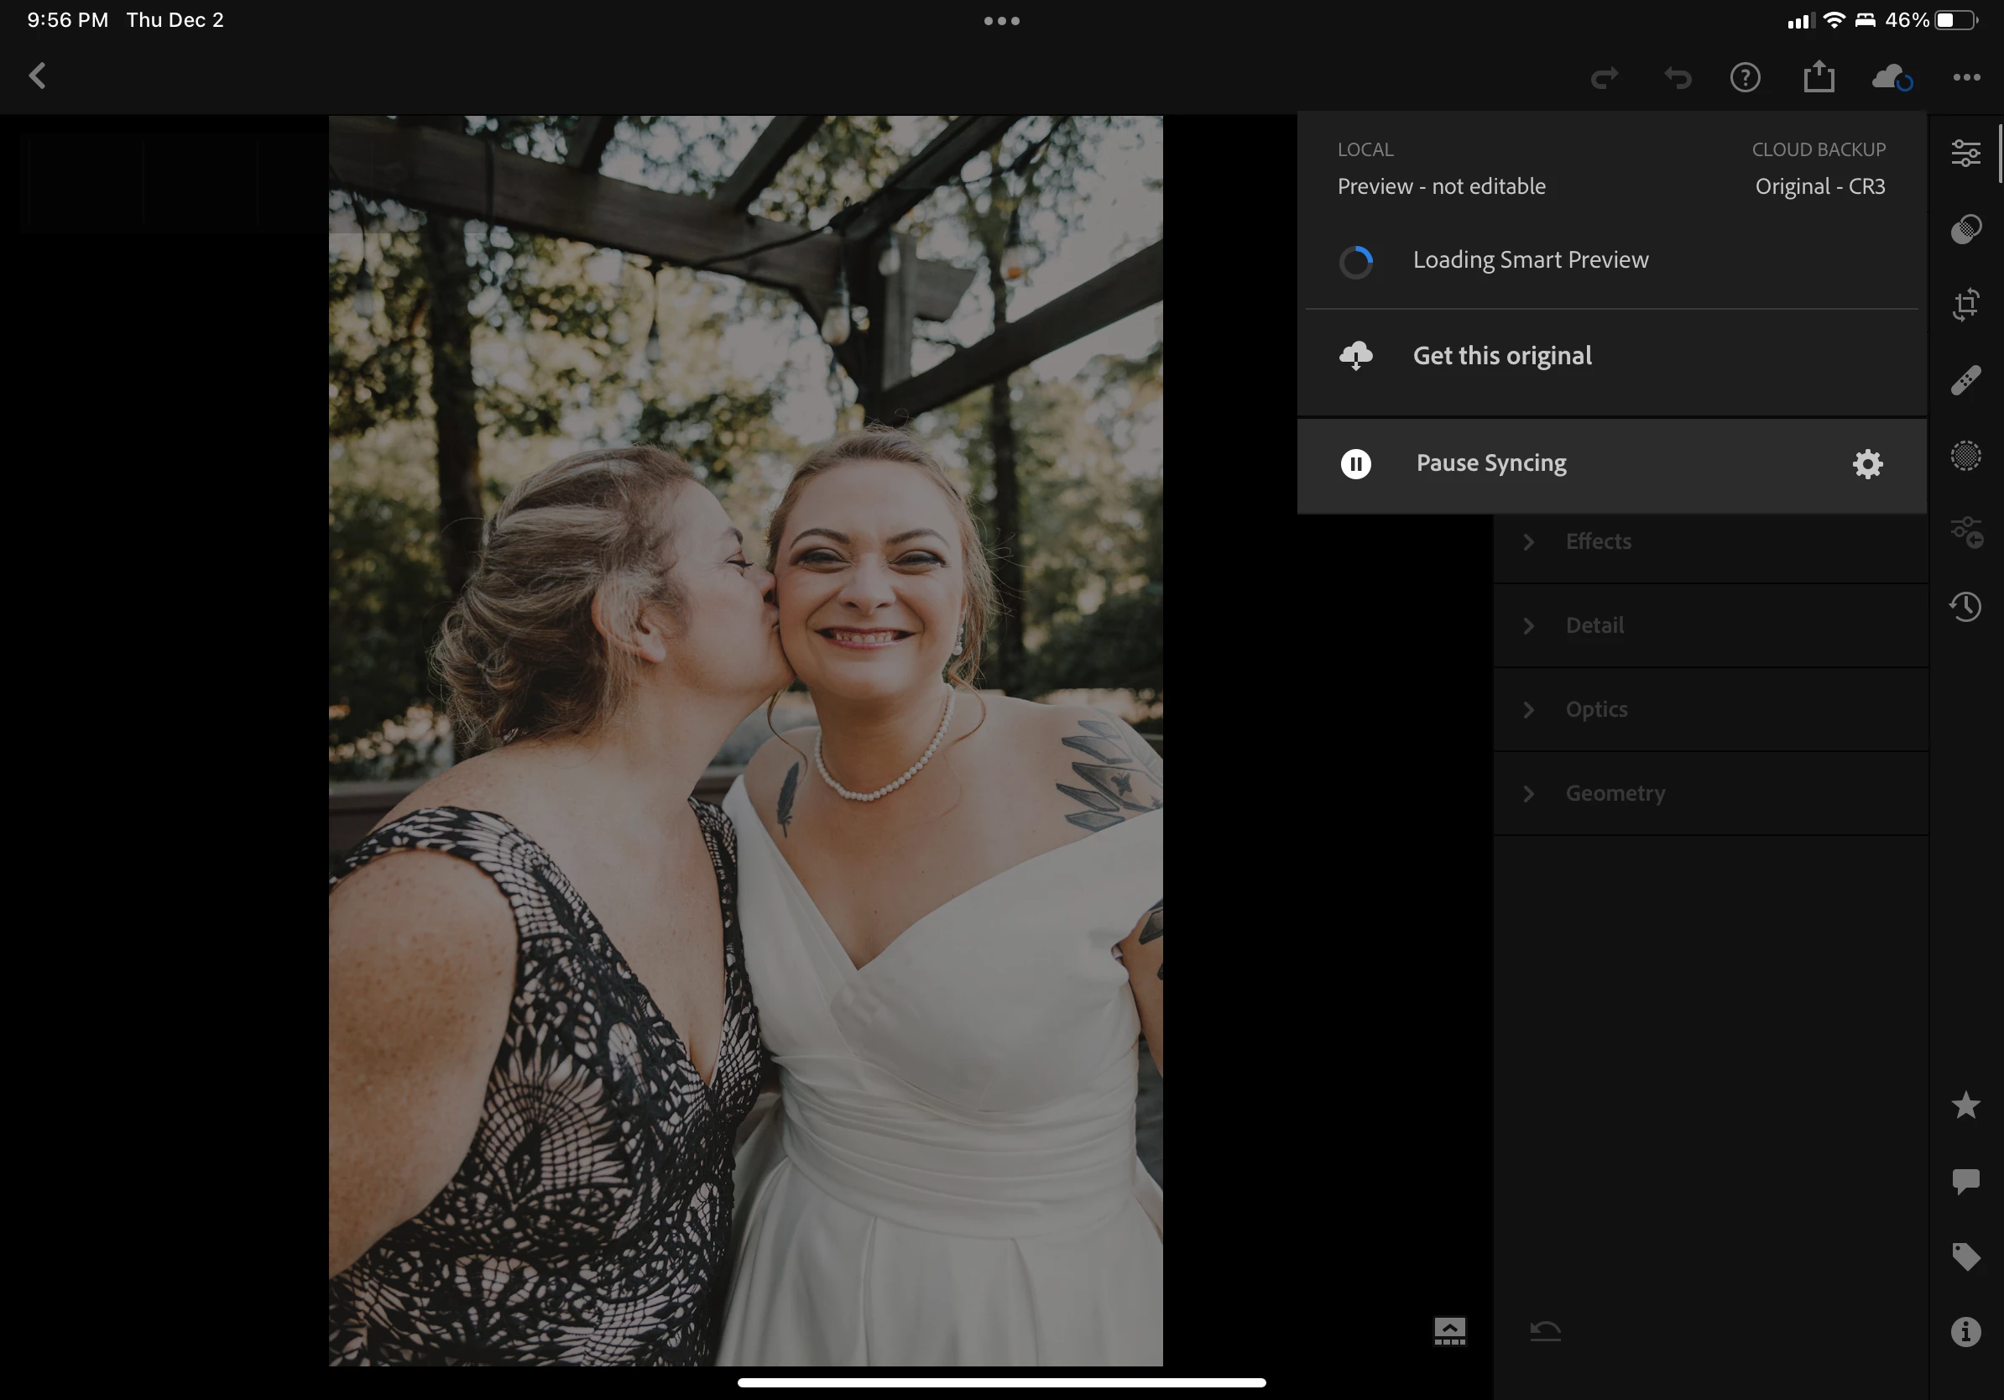This screenshot has height=1400, width=2004.
Task: Open the Versions history icon
Action: tap(1965, 607)
